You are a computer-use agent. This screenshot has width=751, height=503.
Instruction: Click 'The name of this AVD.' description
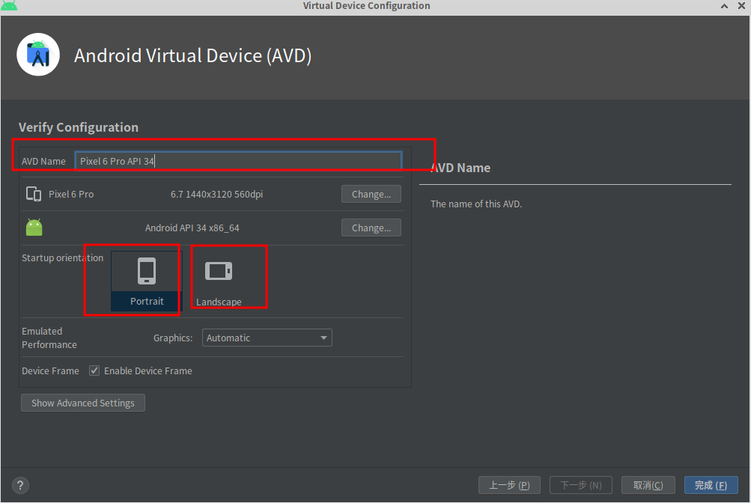(476, 204)
